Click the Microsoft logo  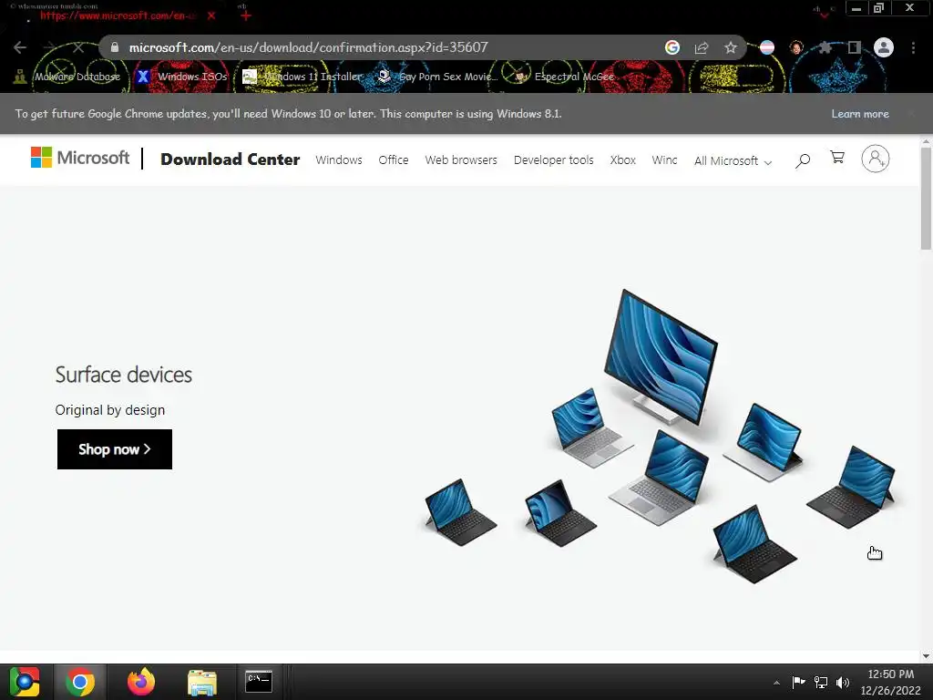click(x=80, y=158)
